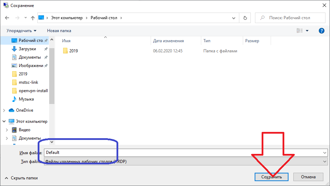
Task: Expand the OneDrive tree node
Action: 4,110
